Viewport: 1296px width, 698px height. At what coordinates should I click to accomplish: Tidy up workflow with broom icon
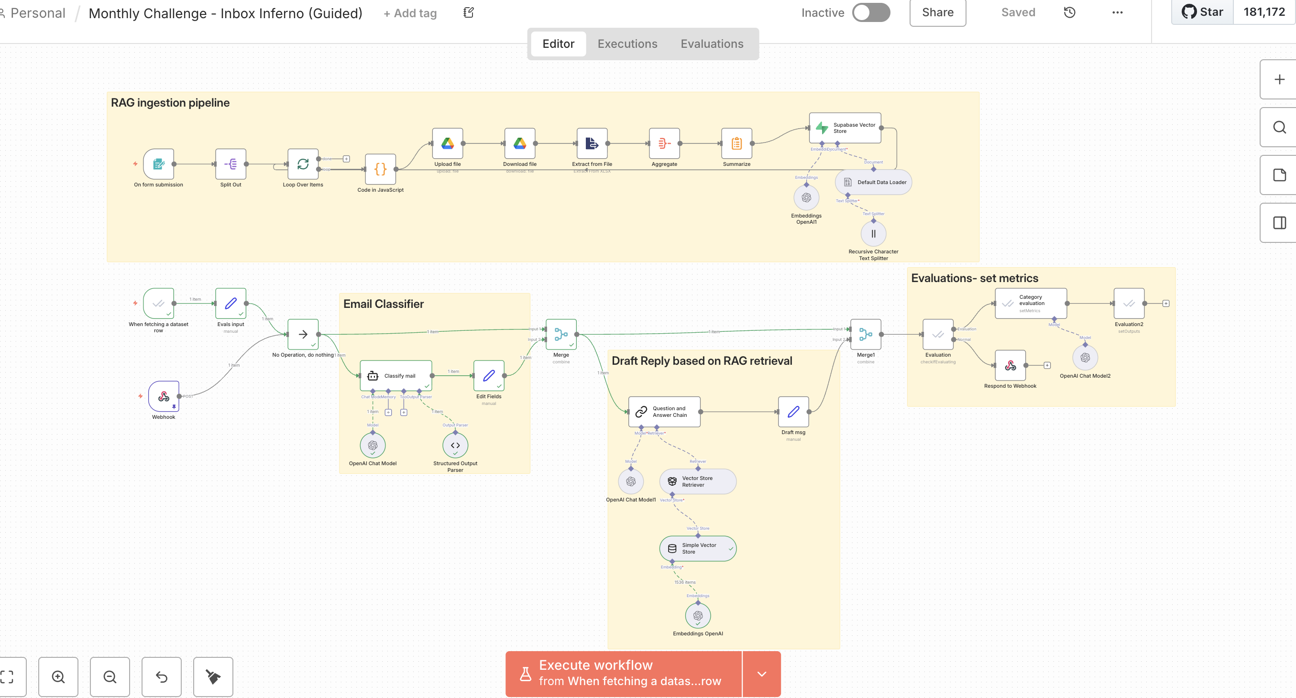tap(213, 677)
